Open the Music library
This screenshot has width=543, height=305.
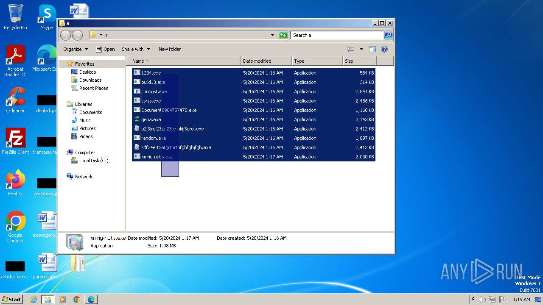[81, 120]
